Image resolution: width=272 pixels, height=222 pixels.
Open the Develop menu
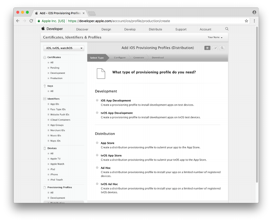coord(130,30)
